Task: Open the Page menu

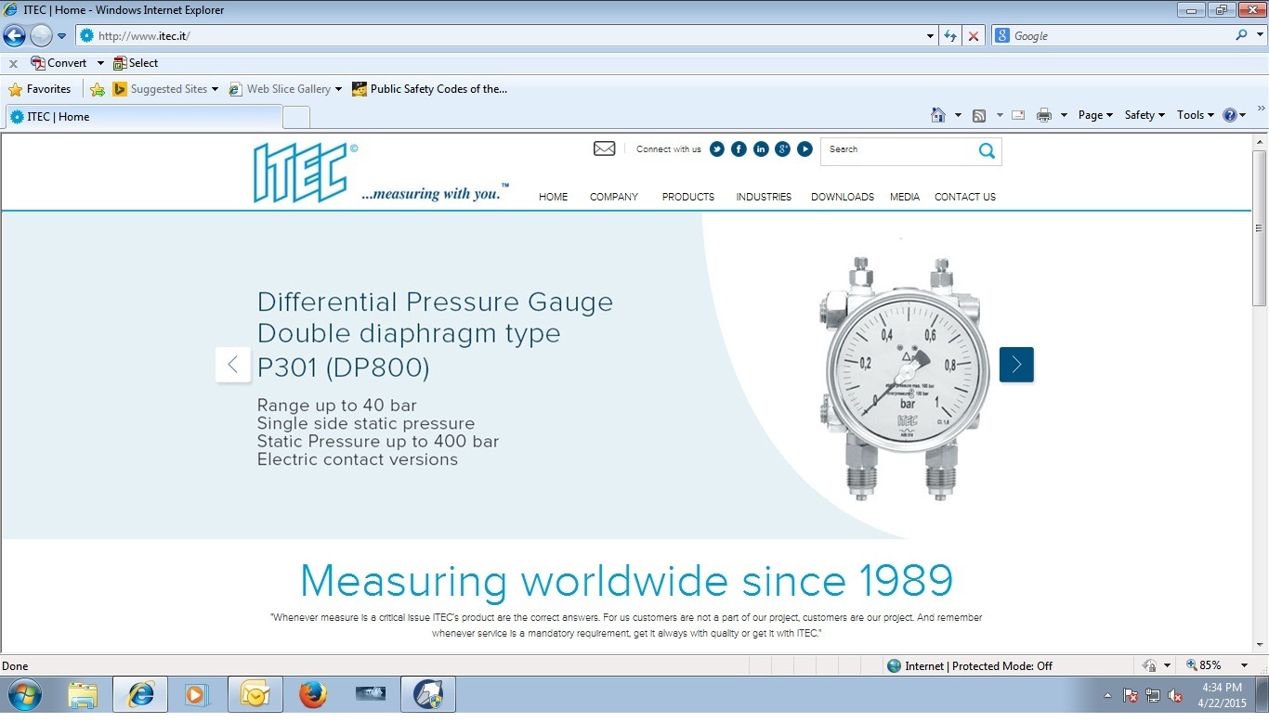Action: click(1095, 115)
